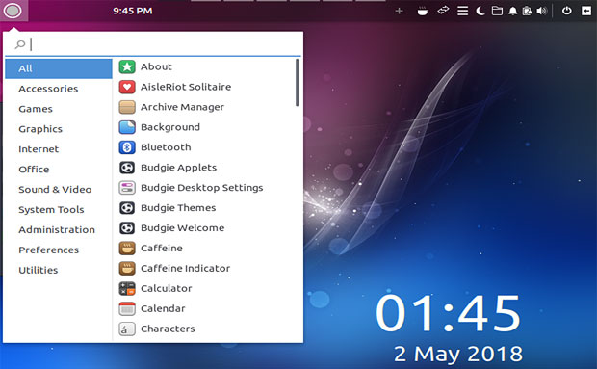
Task: Open the three-line hamburger applet in panel
Action: (x=462, y=11)
